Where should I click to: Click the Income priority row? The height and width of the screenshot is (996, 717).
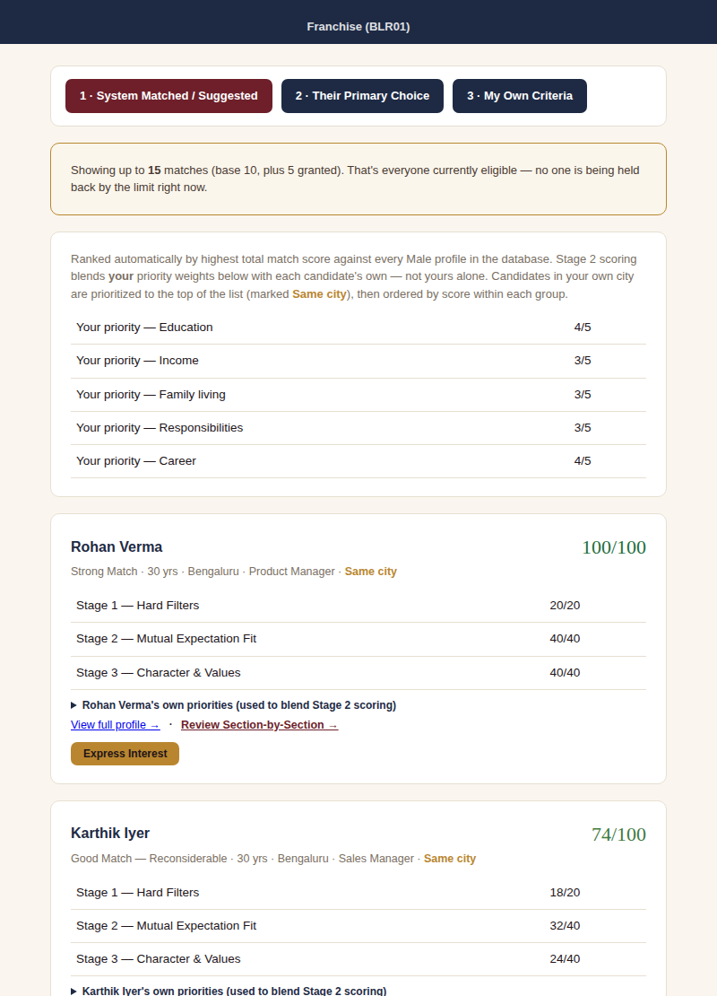point(358,361)
